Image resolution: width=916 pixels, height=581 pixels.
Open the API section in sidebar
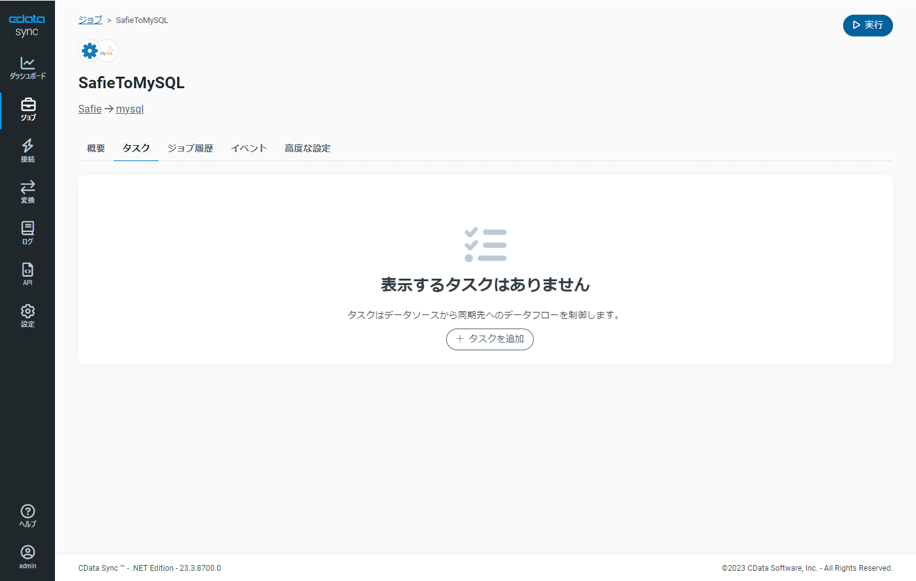pyautogui.click(x=27, y=275)
